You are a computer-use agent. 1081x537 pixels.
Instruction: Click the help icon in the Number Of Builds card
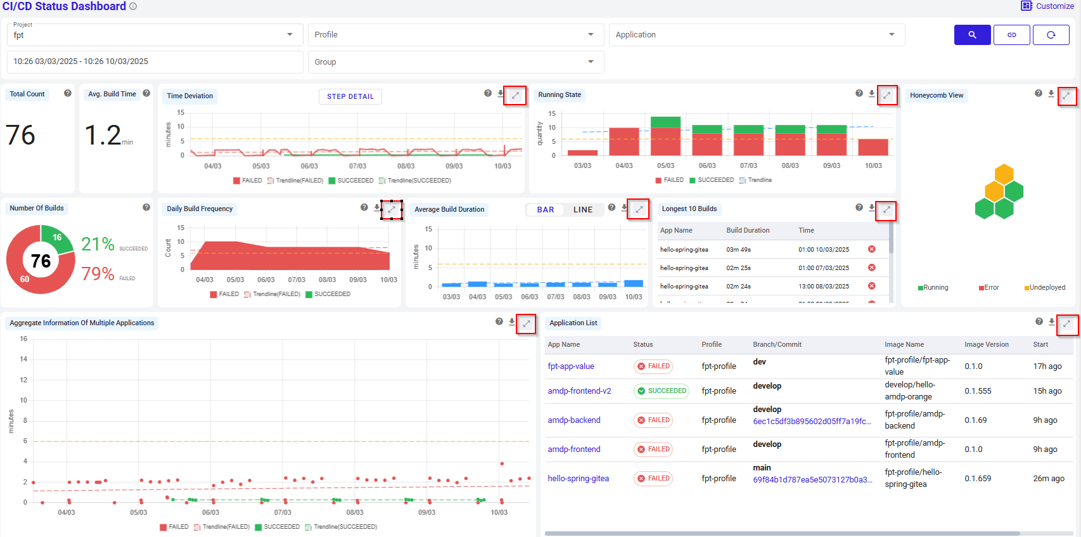(146, 207)
